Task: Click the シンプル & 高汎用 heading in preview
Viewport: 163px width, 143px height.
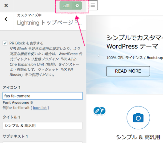Action: coord(138,137)
